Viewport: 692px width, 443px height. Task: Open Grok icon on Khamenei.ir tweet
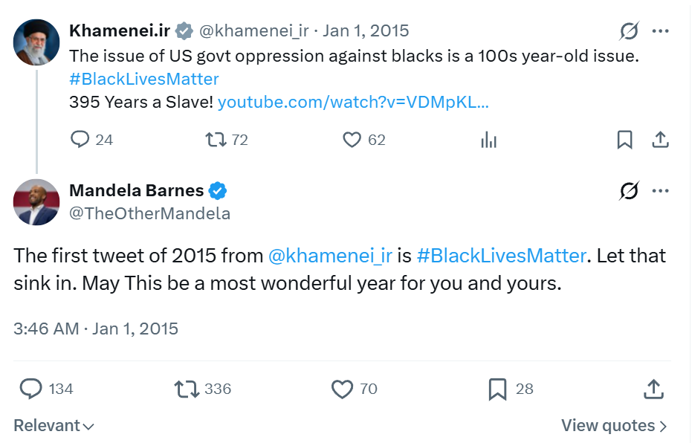tap(629, 31)
